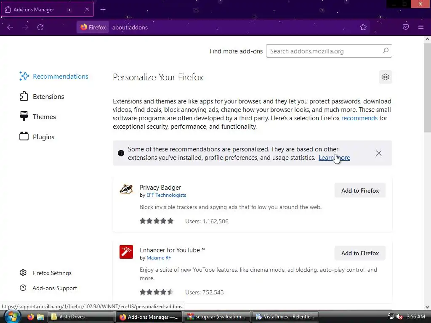Screen dimensions: 431x323
Task: Click the Privacy Badger star rating
Action: [157, 221]
